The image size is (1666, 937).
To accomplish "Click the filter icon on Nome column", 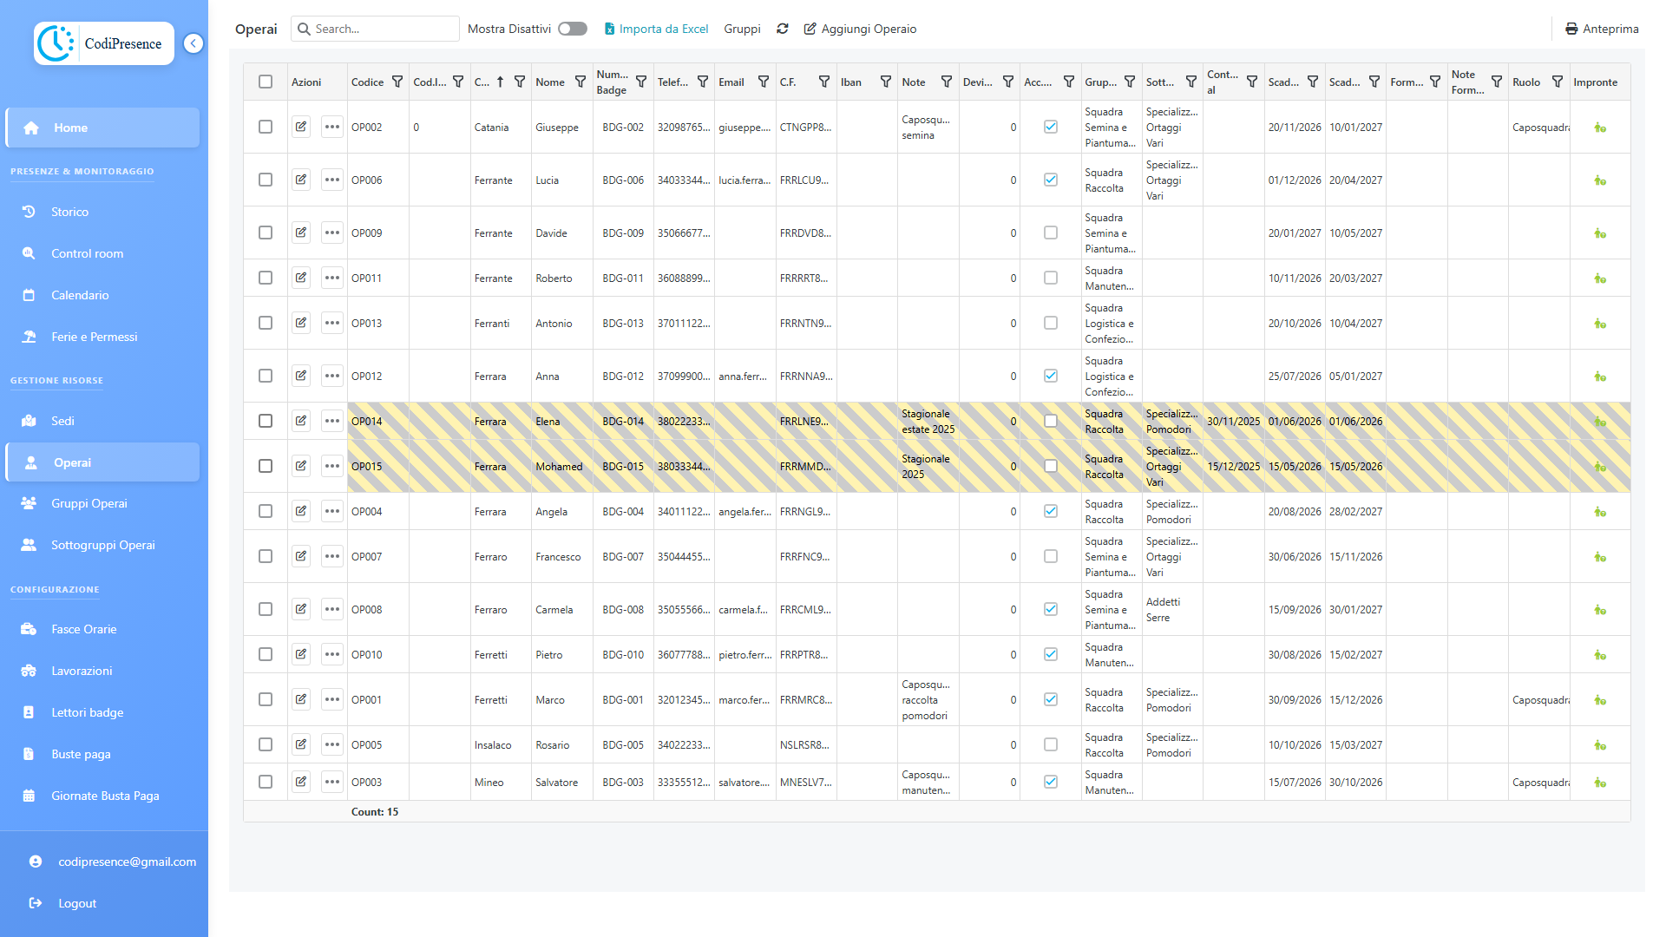I will pos(580,82).
